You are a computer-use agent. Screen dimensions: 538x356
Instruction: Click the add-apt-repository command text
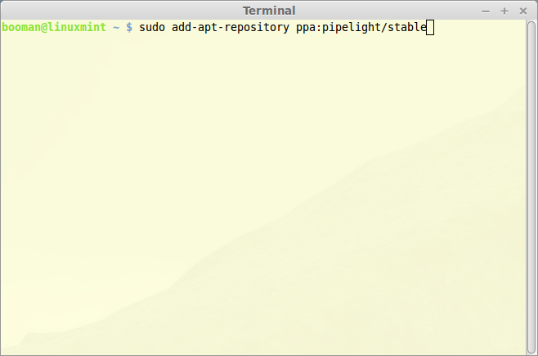coord(231,28)
